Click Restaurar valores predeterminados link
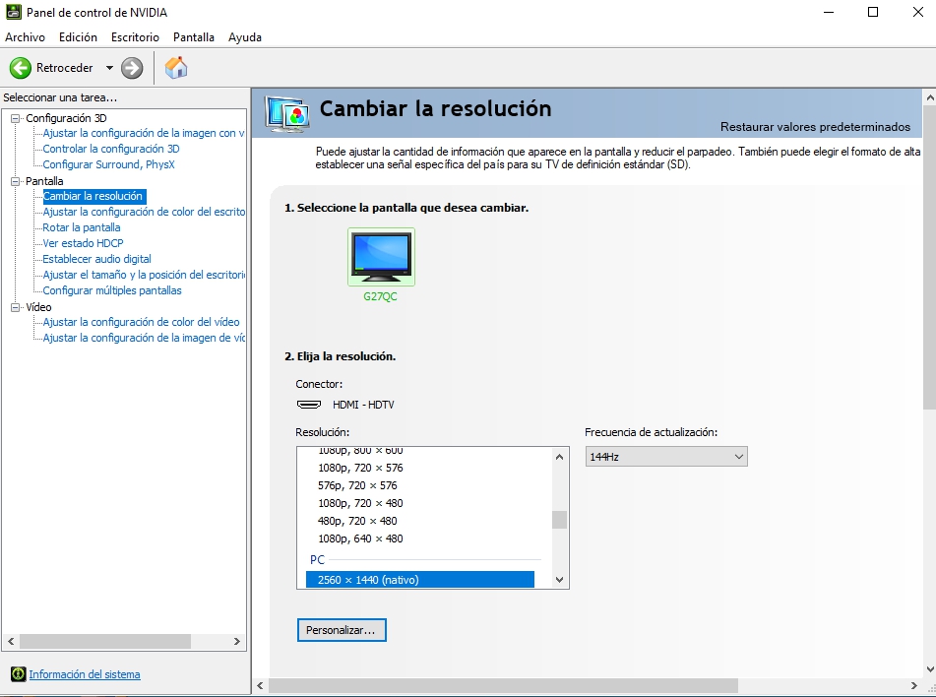This screenshot has width=936, height=697. pyautogui.click(x=815, y=127)
